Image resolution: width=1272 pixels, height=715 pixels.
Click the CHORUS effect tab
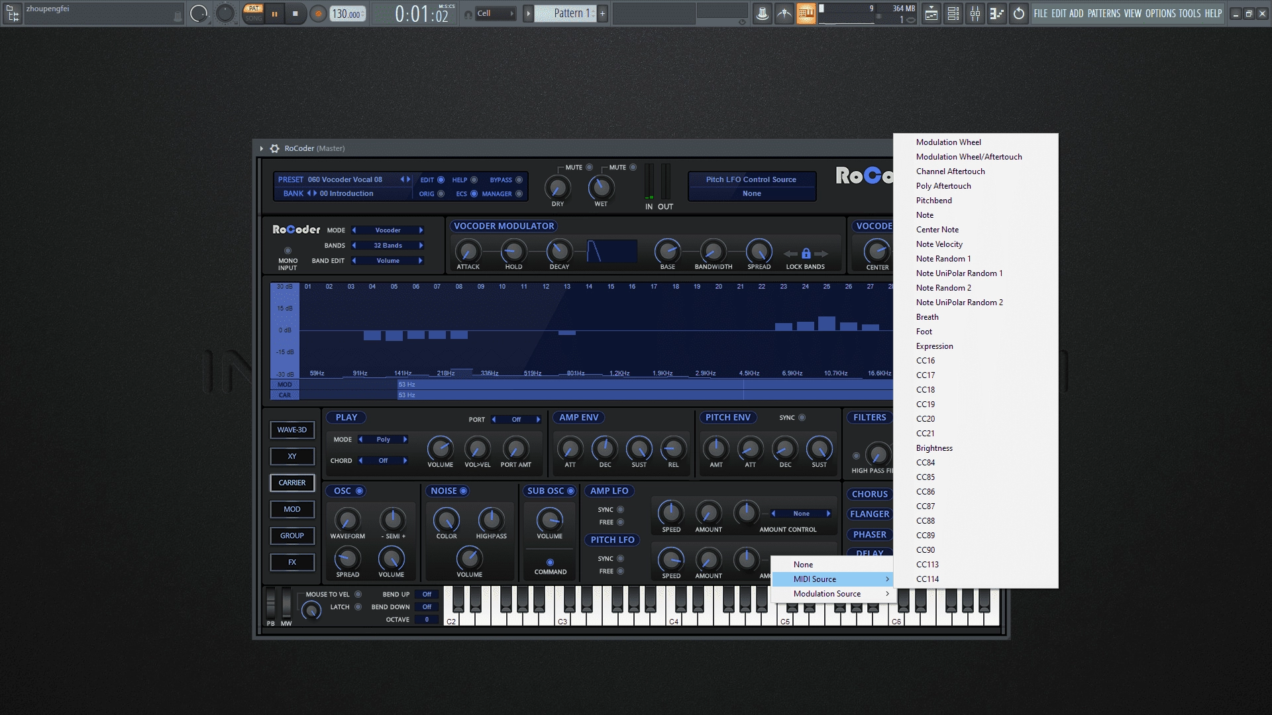click(x=869, y=495)
